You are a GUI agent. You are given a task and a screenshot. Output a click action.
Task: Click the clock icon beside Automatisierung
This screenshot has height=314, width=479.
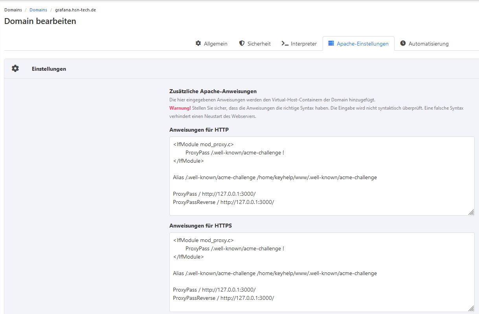point(403,43)
